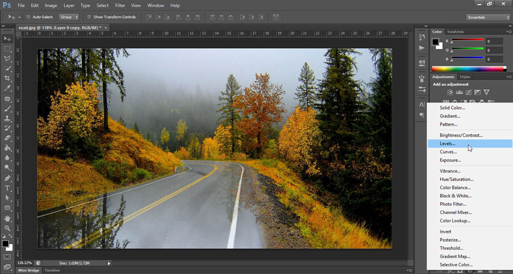
Task: Select the Eyedropper tool
Action: (8, 88)
